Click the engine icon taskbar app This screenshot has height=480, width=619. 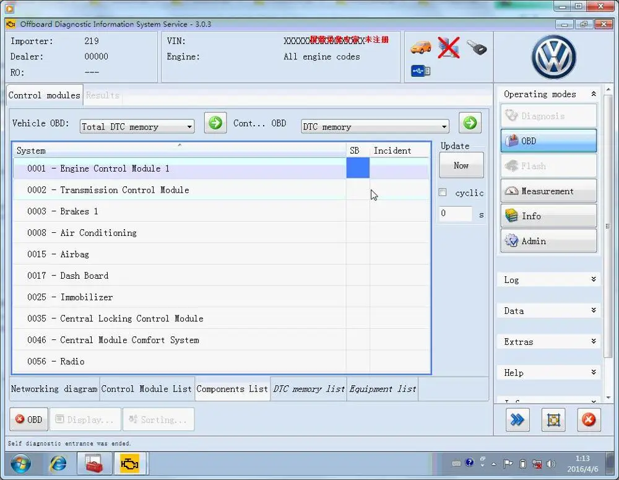pyautogui.click(x=130, y=464)
